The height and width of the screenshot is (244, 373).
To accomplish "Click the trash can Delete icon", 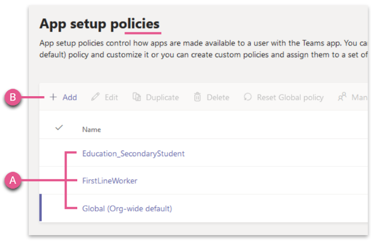I will (197, 97).
